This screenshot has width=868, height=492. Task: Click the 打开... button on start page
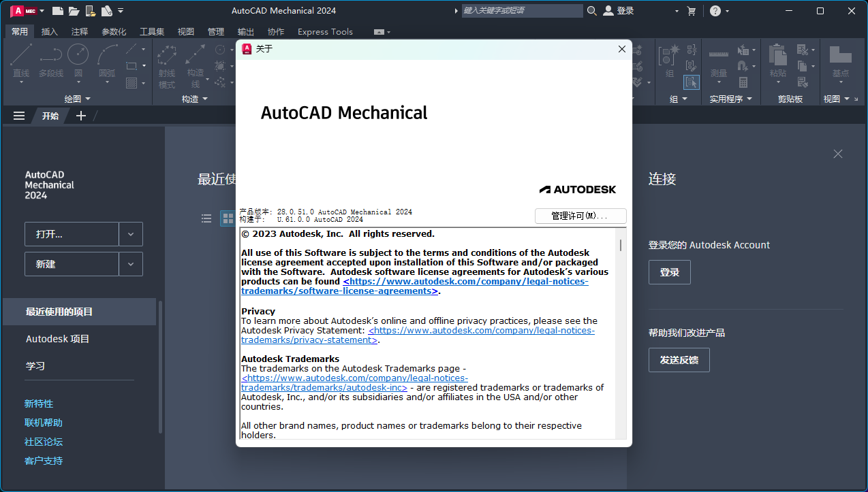click(72, 234)
